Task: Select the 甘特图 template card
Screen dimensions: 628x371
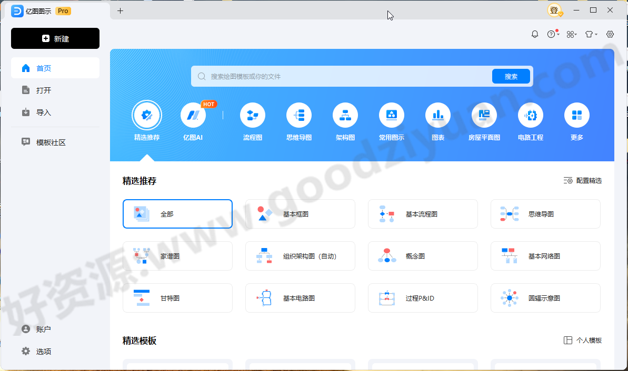Action: pos(177,297)
